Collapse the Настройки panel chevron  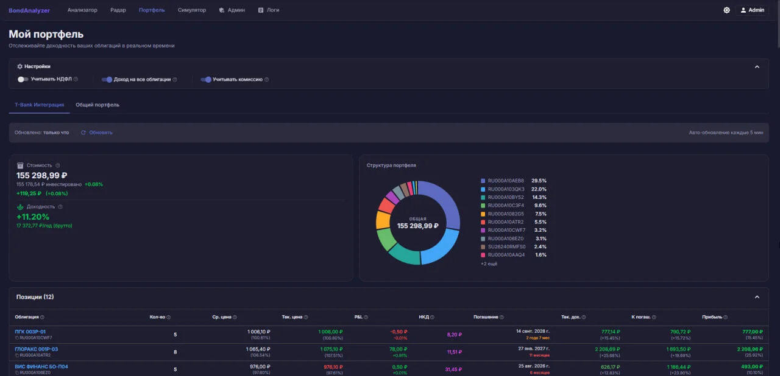757,67
